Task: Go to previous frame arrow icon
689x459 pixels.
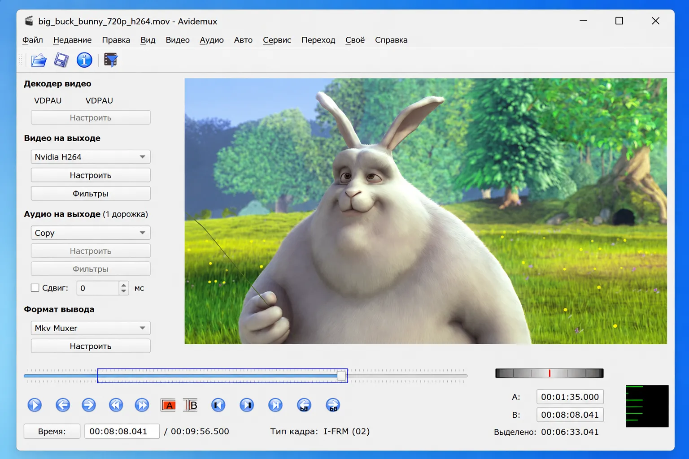Action: coord(63,405)
